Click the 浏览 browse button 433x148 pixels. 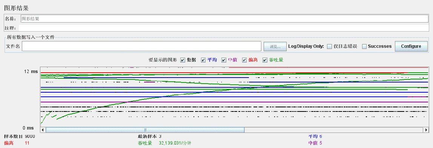(275, 47)
